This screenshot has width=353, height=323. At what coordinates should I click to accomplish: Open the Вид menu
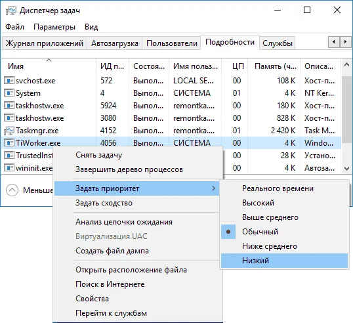click(x=91, y=27)
